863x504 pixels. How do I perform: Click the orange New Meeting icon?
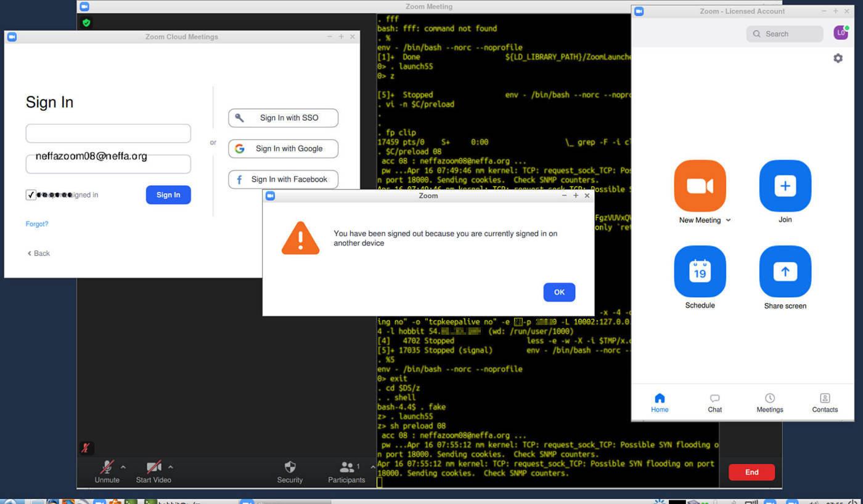[700, 186]
